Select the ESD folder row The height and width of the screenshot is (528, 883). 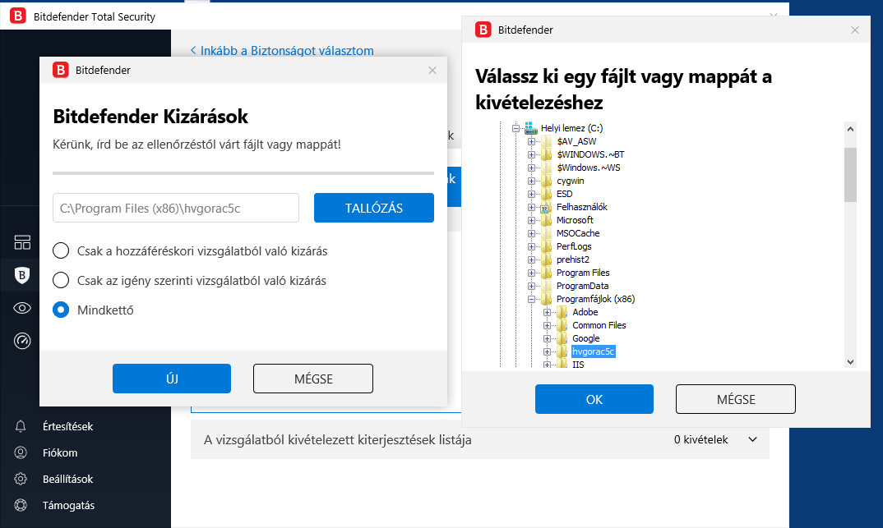click(x=564, y=194)
